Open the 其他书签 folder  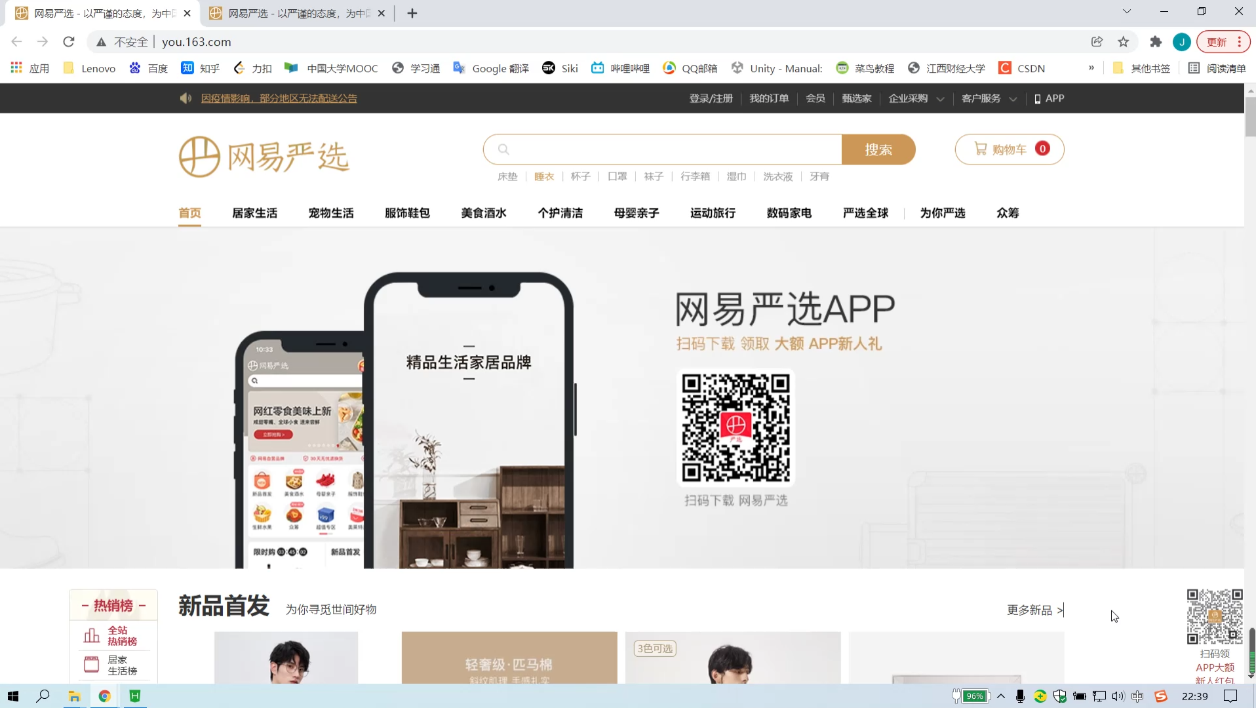click(x=1141, y=68)
